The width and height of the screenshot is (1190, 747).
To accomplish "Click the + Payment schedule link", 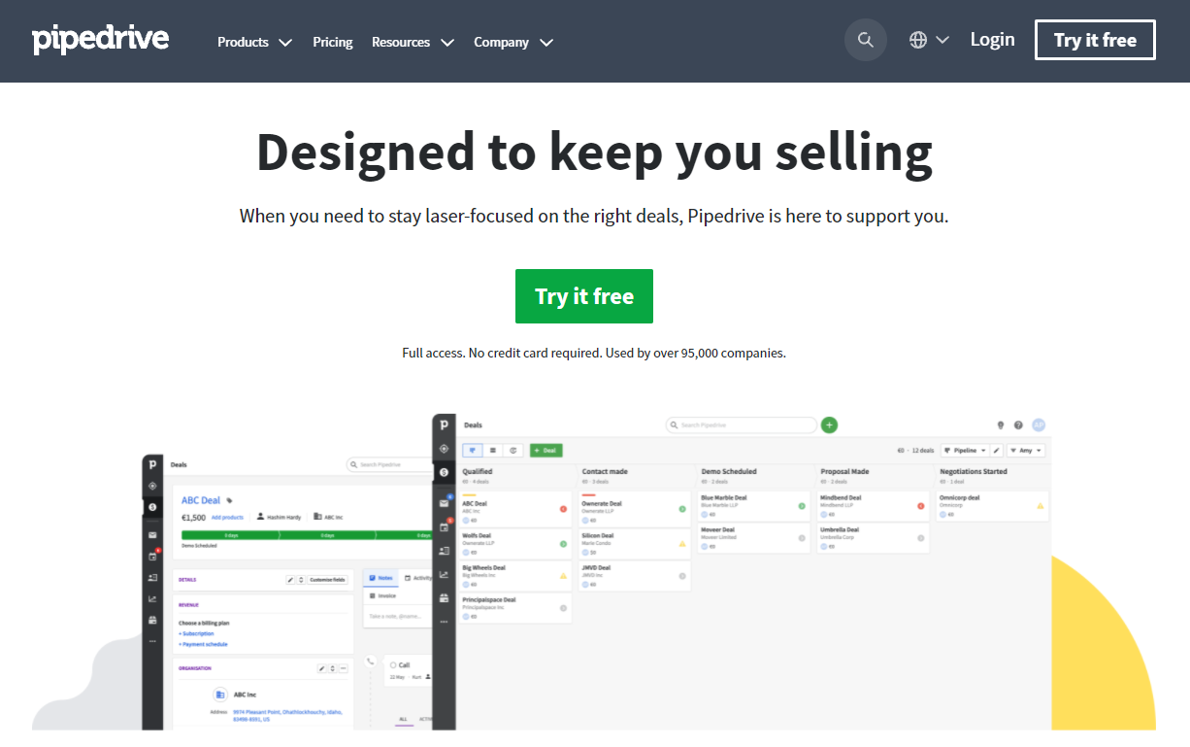I will tap(203, 644).
